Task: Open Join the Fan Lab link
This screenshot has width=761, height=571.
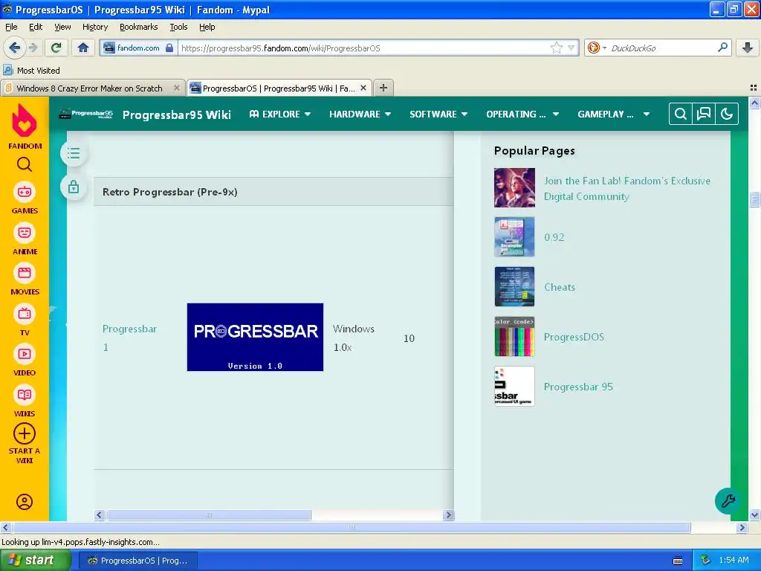Action: point(627,188)
